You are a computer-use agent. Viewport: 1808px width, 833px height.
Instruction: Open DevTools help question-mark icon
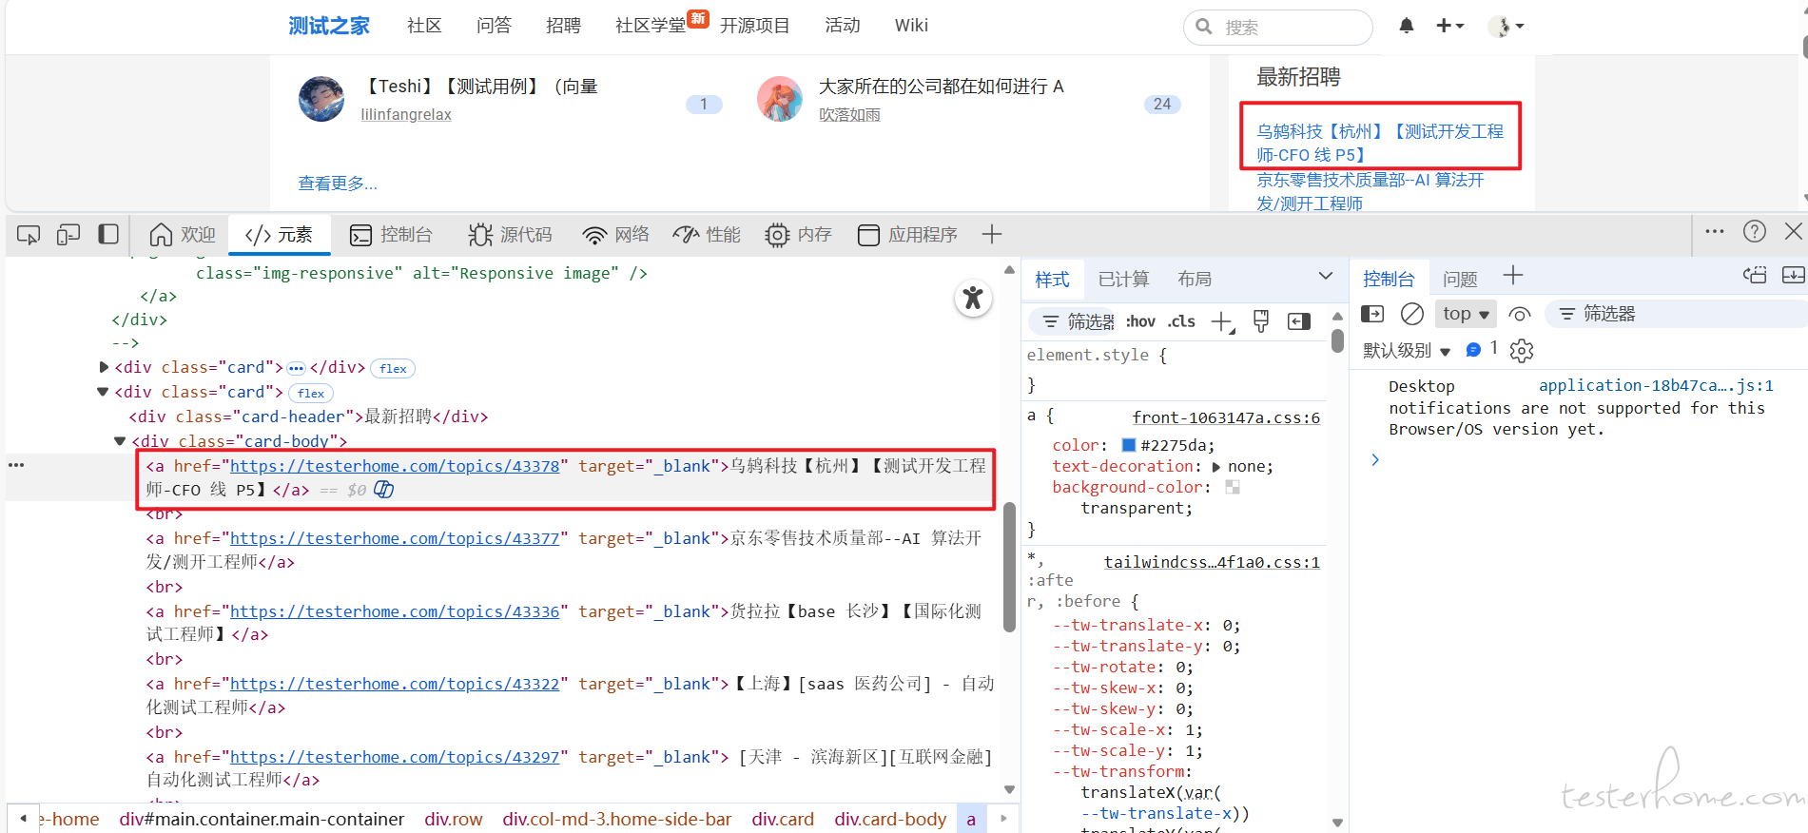(x=1754, y=232)
